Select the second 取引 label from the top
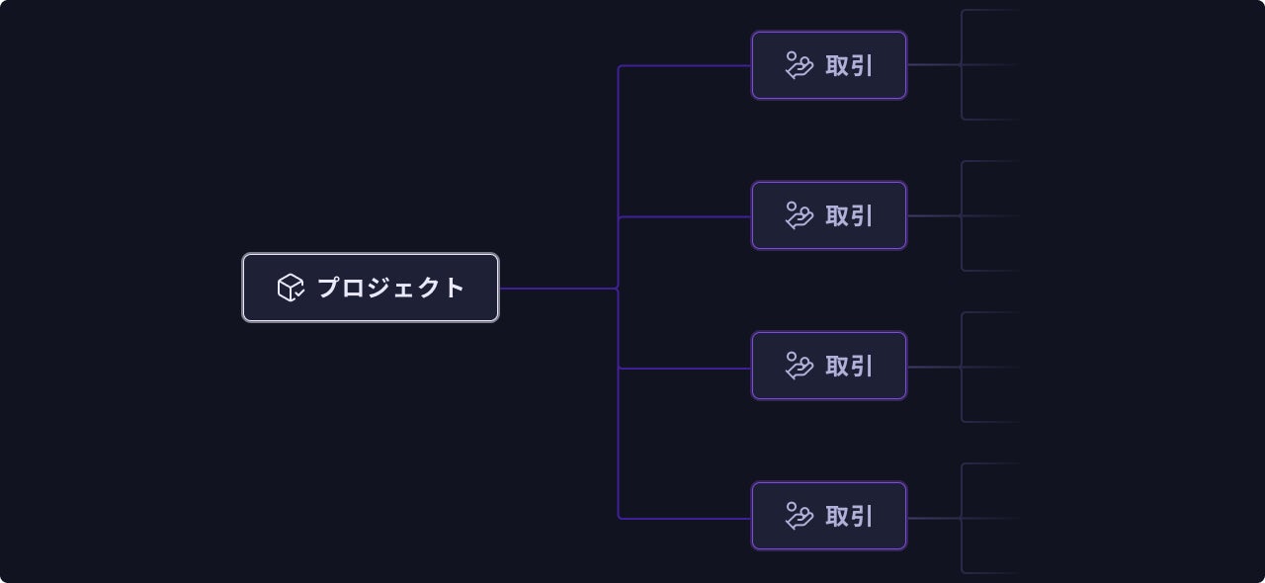Image resolution: width=1265 pixels, height=583 pixels. point(849,215)
